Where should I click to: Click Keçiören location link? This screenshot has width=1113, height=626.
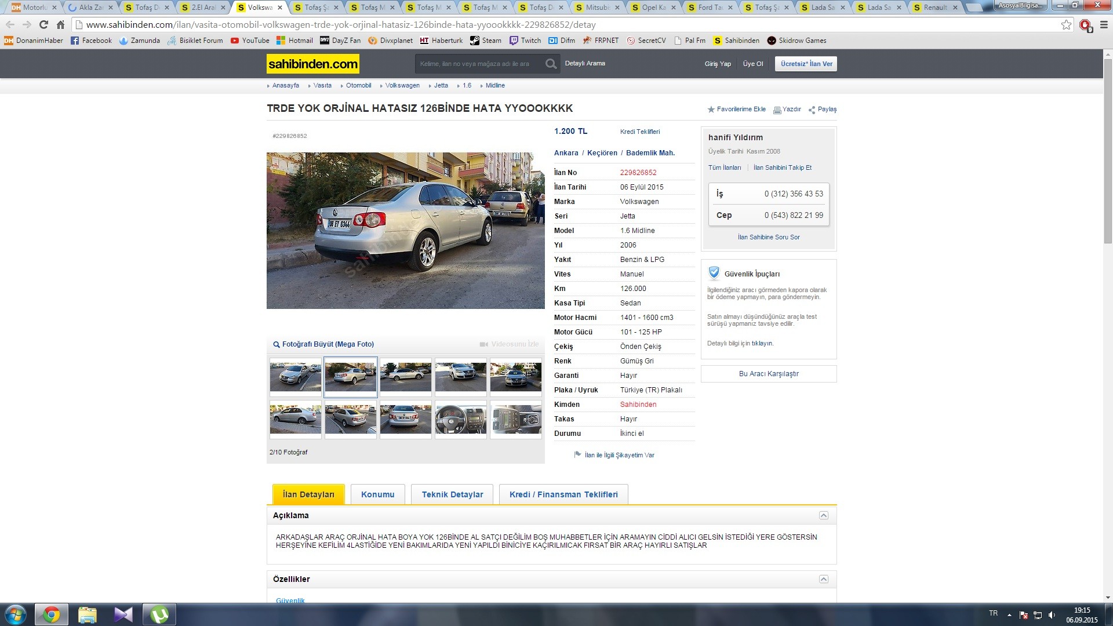click(x=602, y=153)
